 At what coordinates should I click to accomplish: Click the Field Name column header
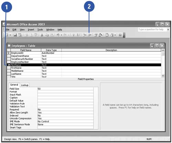point(26,50)
